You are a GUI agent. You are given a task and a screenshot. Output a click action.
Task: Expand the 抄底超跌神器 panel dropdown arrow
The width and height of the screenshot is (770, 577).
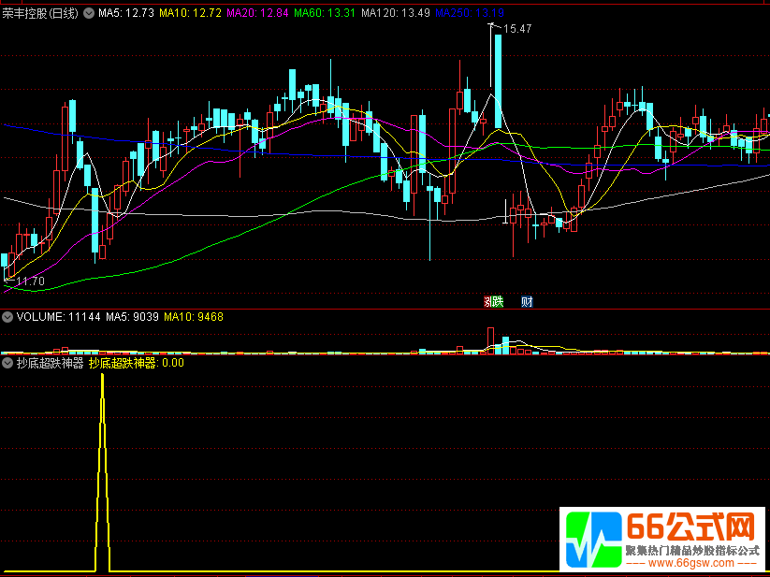8,363
